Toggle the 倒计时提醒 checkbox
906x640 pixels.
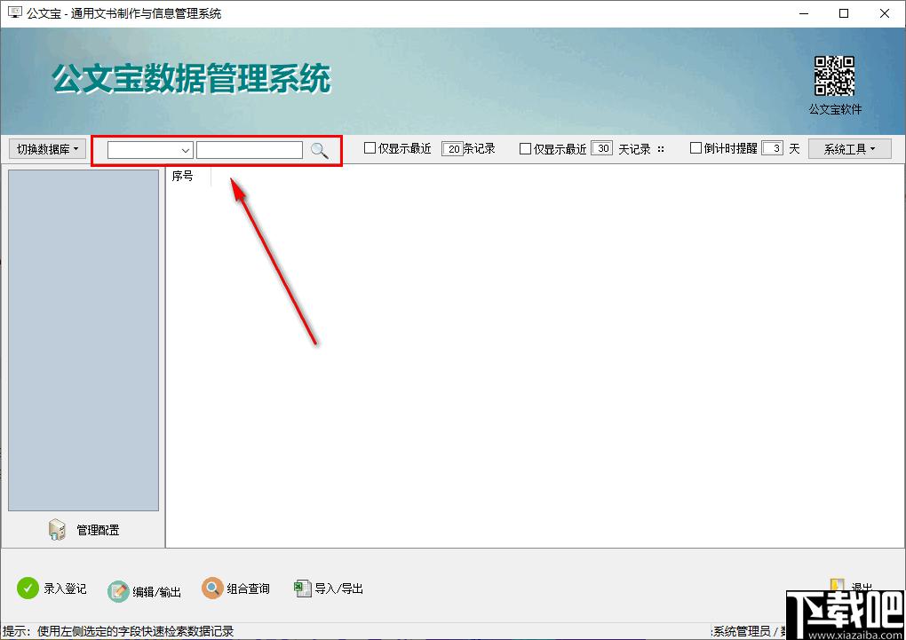point(695,148)
